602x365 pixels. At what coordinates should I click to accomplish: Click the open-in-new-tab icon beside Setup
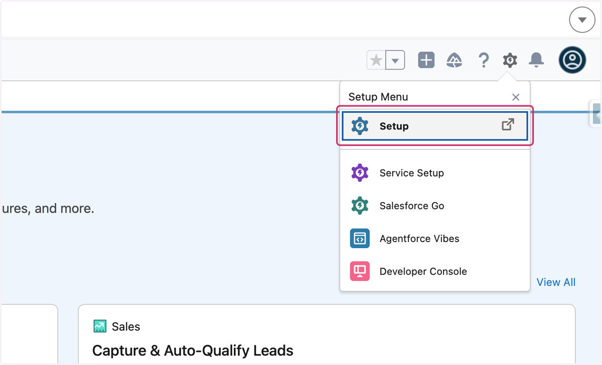pos(508,125)
